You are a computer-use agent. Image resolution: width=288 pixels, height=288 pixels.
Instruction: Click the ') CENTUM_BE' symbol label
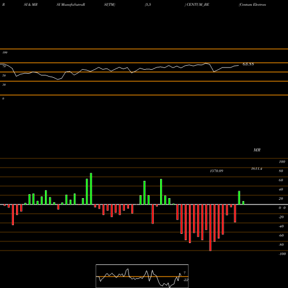click(197, 5)
